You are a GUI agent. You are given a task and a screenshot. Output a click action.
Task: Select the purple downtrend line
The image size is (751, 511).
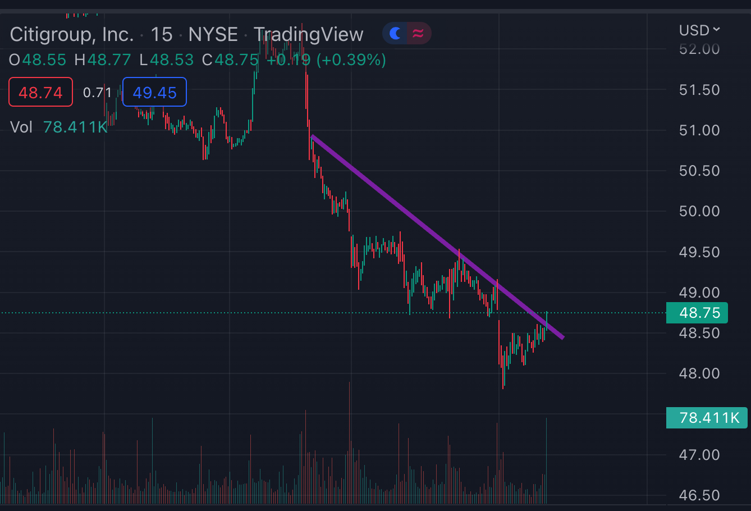(x=437, y=236)
